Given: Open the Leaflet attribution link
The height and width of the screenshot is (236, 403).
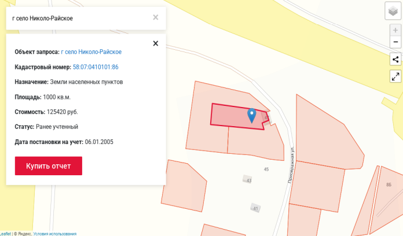Looking at the screenshot, I should [5, 234].
